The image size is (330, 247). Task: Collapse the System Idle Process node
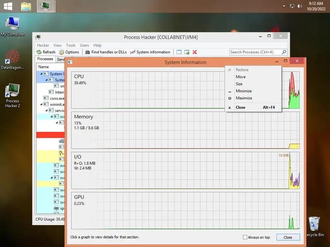41,74
